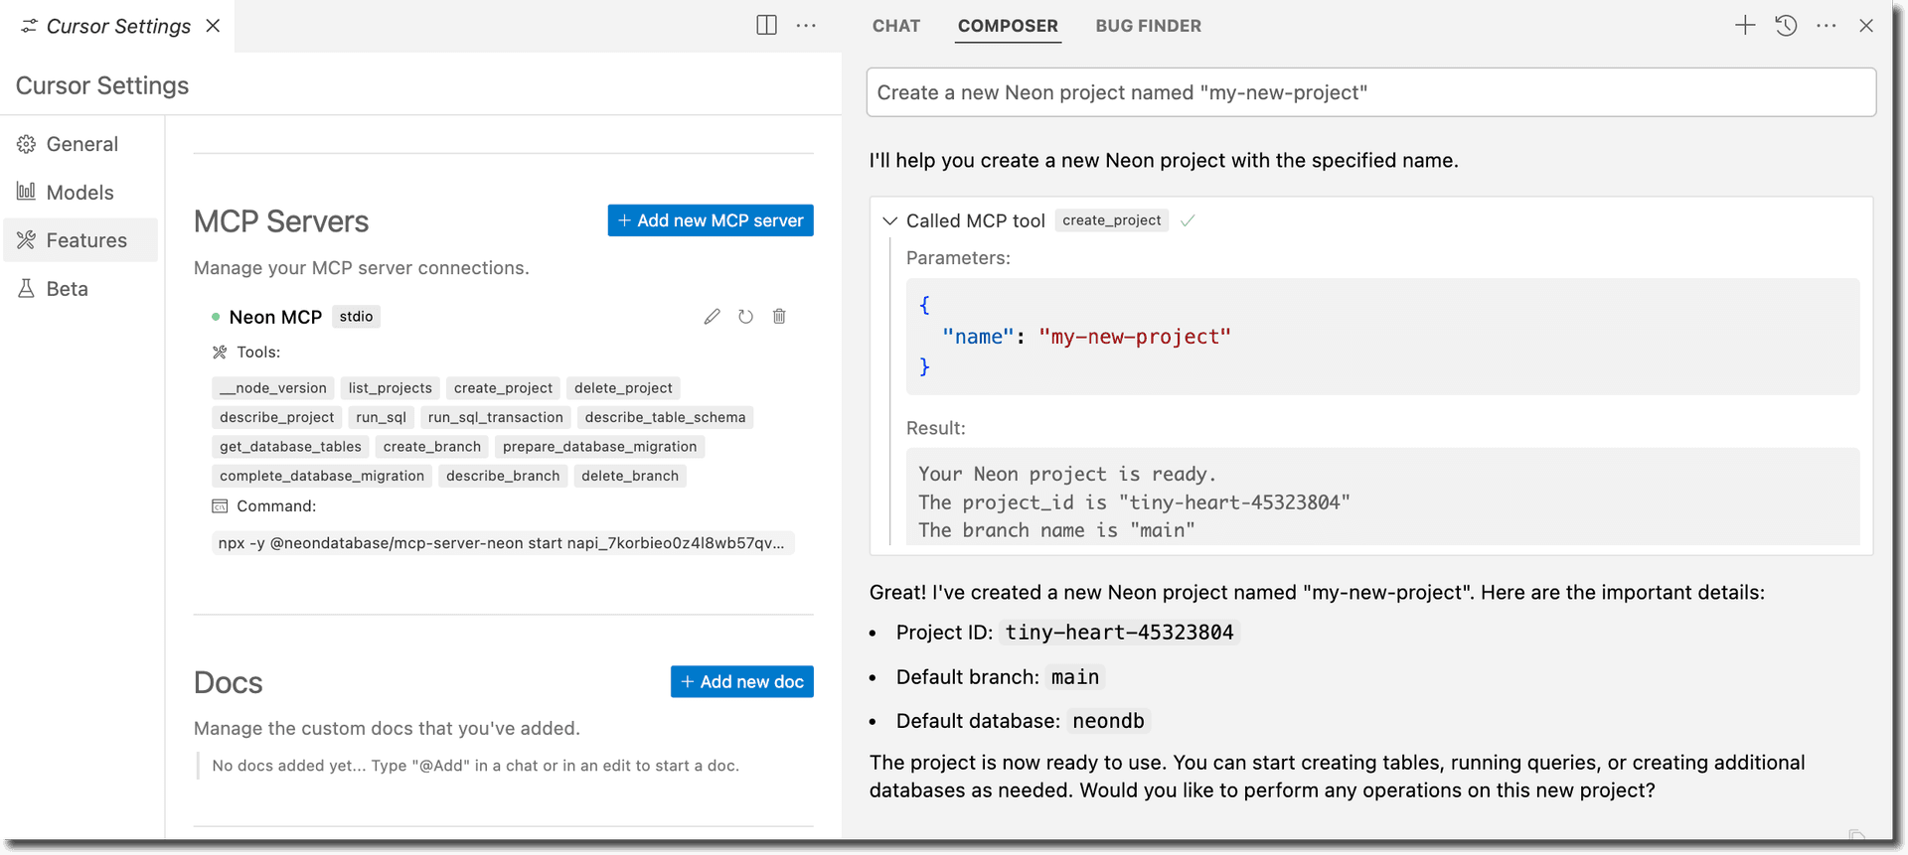Image resolution: width=1908 pixels, height=855 pixels.
Task: Open the BUG FINDER tab
Action: (x=1148, y=26)
